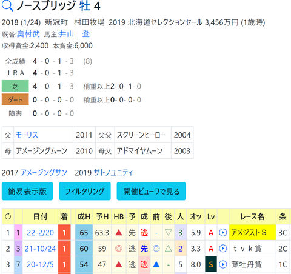Click the レース名 column header
The height and width of the screenshot is (274, 291).
pyautogui.click(x=252, y=216)
